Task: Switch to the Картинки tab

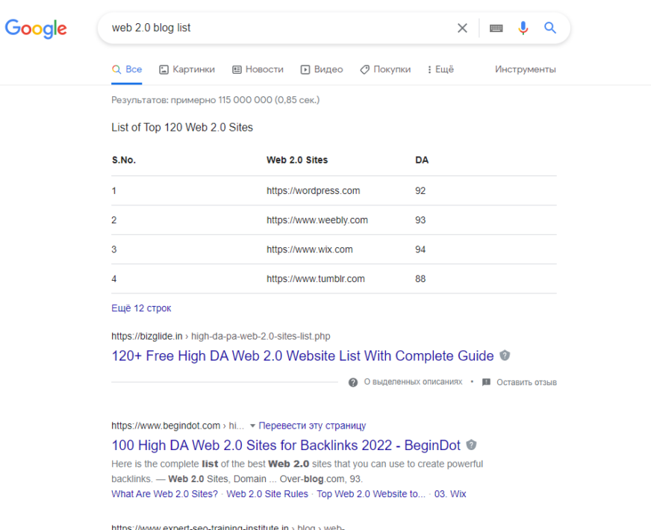Action: [x=187, y=69]
